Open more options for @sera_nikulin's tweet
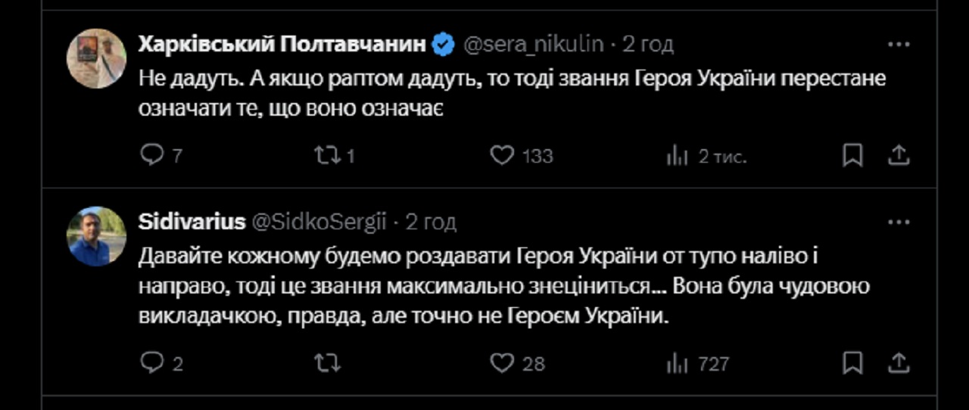Image resolution: width=969 pixels, height=410 pixels. pos(898,45)
